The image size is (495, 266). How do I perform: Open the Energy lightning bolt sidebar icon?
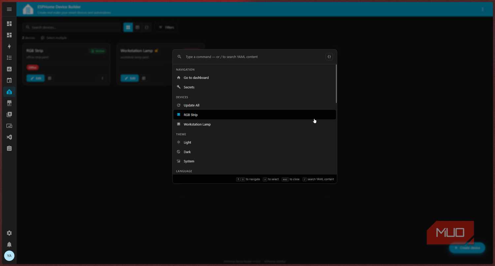pos(9,47)
